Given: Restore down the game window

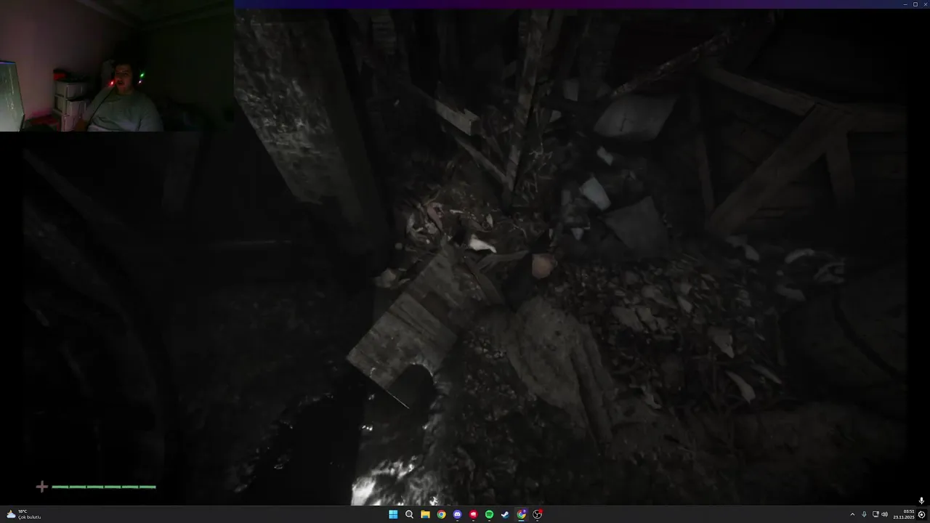Looking at the screenshot, I should (915, 4).
